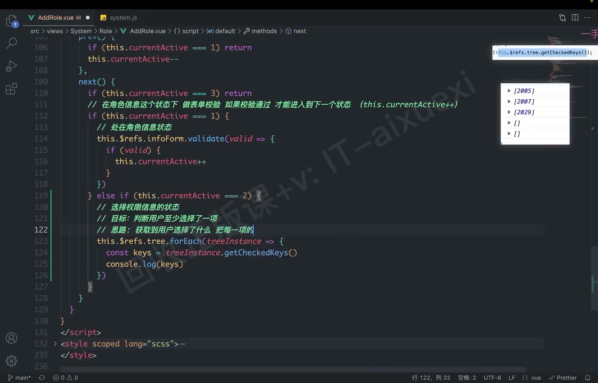Click 'src' in the breadcrumb
598x383 pixels.
pos(35,31)
